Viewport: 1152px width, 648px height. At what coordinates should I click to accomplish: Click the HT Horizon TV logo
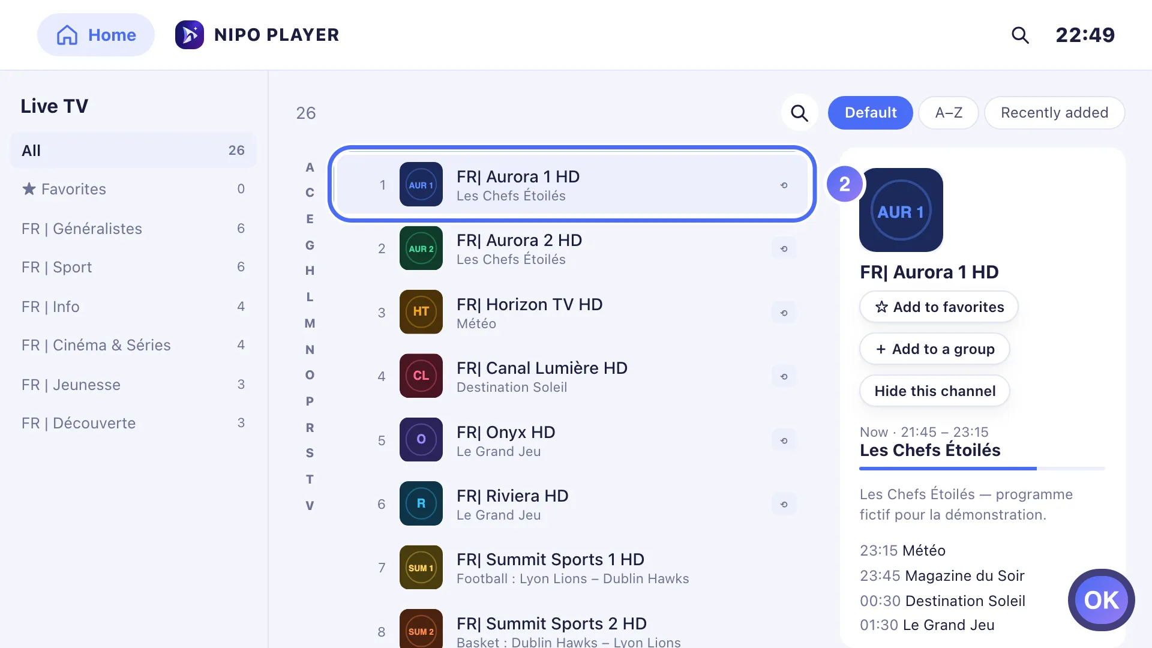[421, 312]
